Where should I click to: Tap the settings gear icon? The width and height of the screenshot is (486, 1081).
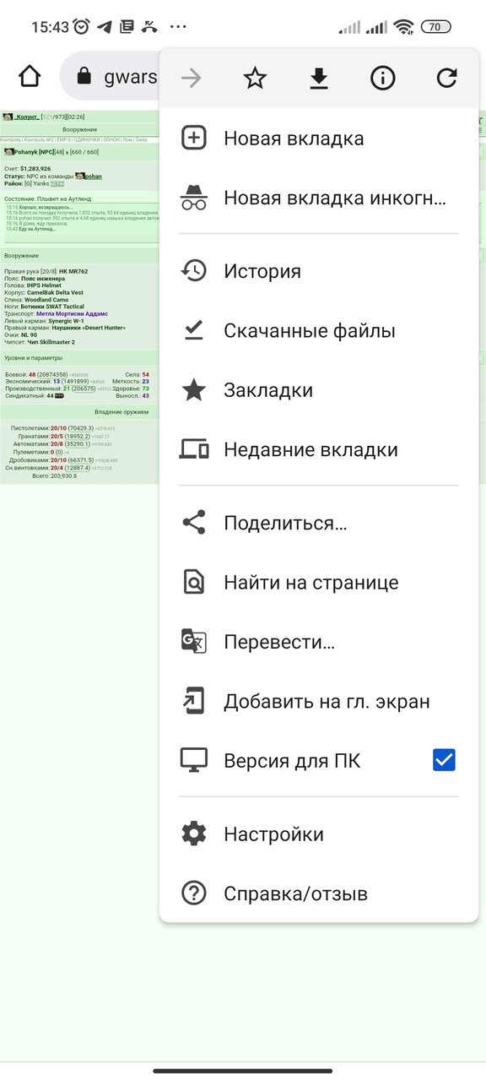coord(194,834)
